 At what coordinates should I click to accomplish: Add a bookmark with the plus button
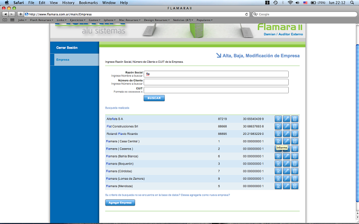tap(21, 14)
